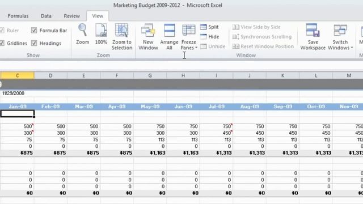The height and width of the screenshot is (204, 363).
Task: Select the 500 cell under Jan-09
Action: pos(18,126)
